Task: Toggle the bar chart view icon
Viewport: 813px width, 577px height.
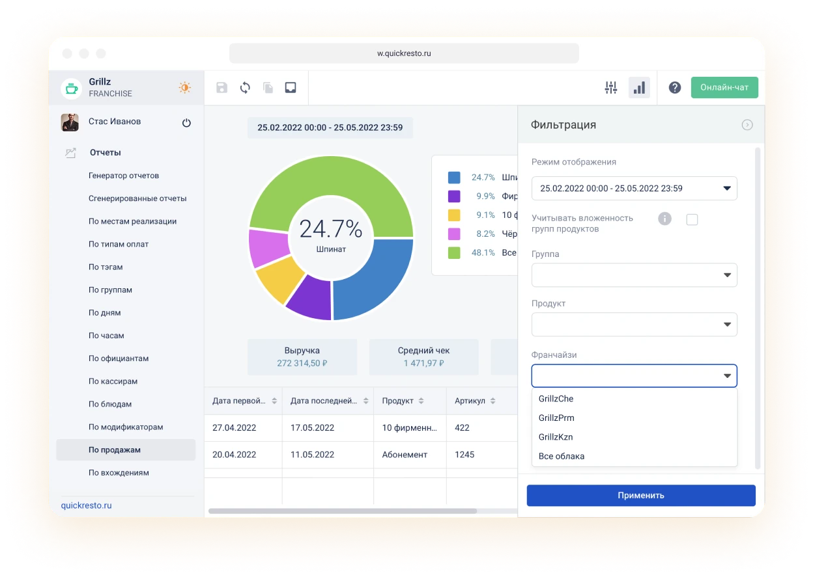Action: (639, 88)
